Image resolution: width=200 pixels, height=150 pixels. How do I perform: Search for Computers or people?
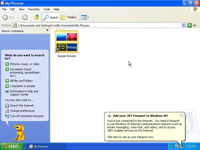click(x=20, y=86)
